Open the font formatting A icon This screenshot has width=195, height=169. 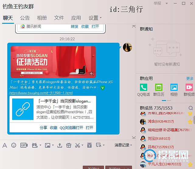coord(5,145)
